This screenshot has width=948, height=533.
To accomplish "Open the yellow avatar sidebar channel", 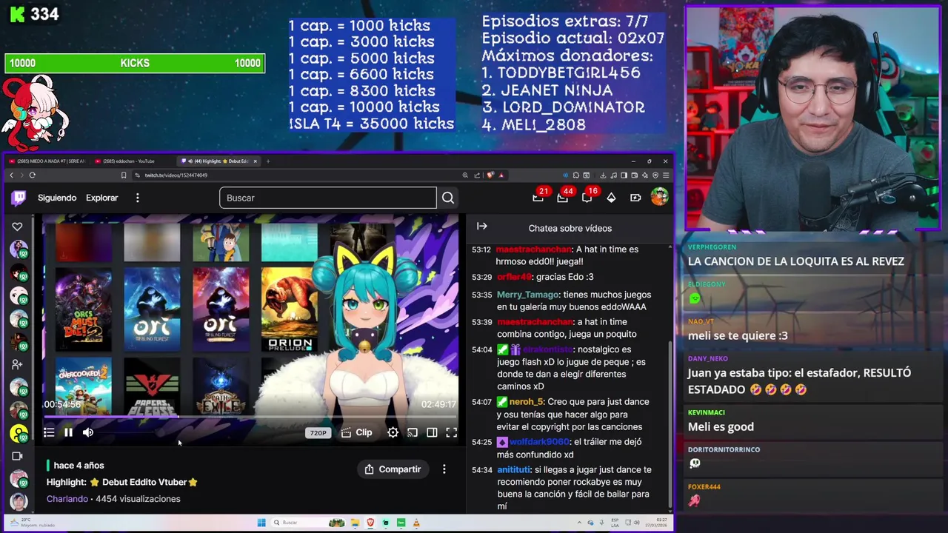I will click(x=19, y=433).
